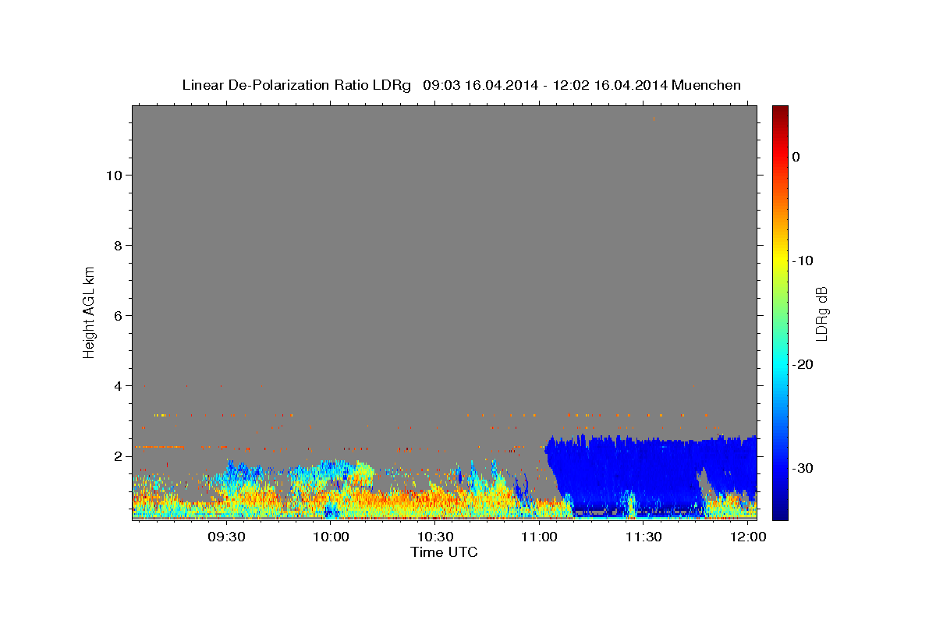Click the 'Time UTC' axis label

[x=444, y=552]
